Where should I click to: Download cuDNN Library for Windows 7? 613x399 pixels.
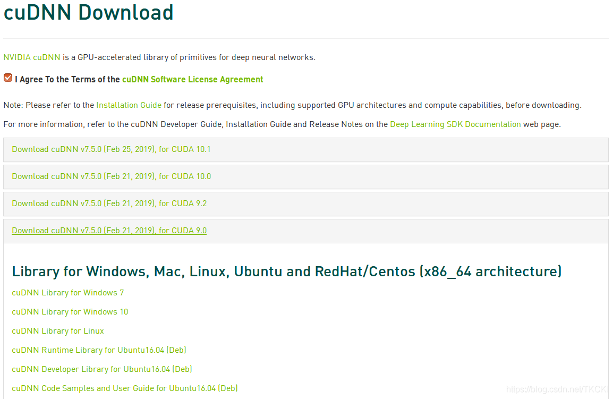[67, 293]
